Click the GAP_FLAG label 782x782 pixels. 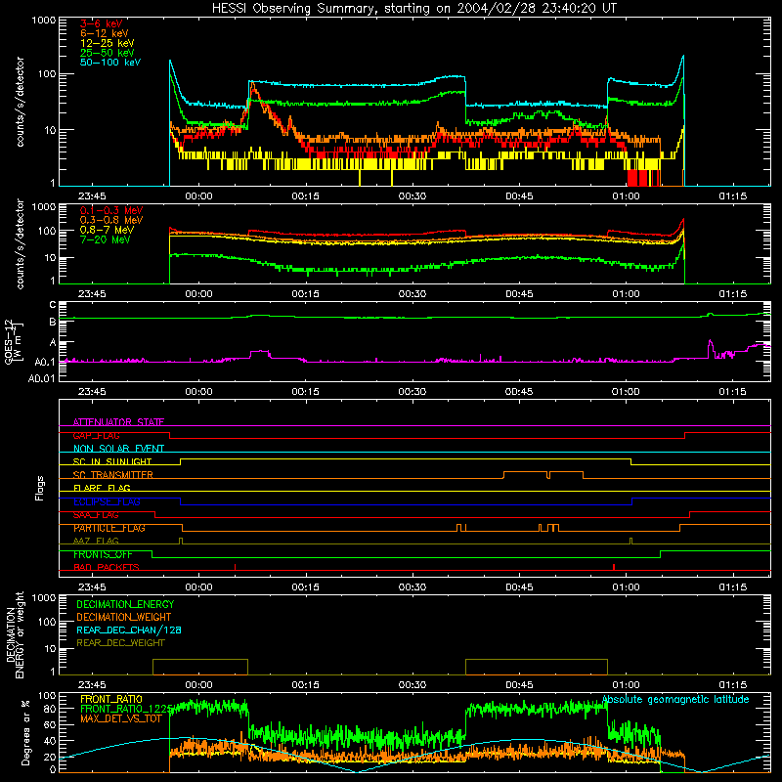pos(96,435)
